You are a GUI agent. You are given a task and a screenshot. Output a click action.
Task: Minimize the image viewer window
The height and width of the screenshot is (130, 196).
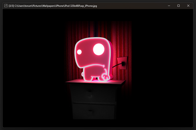[x=169, y=6]
